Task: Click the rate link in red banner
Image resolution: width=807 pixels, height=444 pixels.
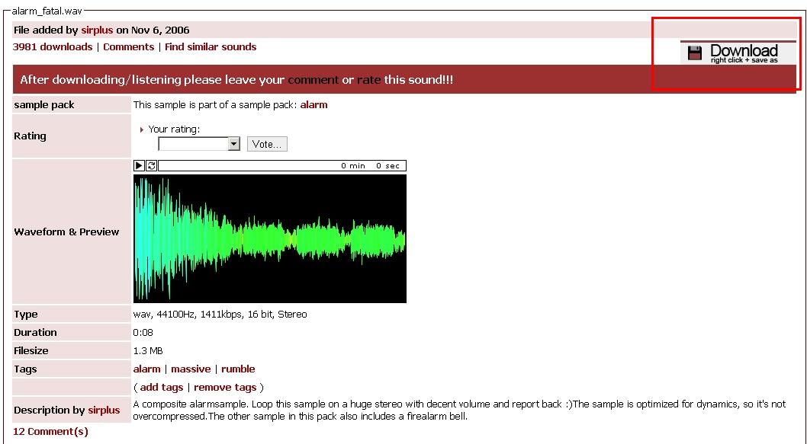Action: click(369, 80)
